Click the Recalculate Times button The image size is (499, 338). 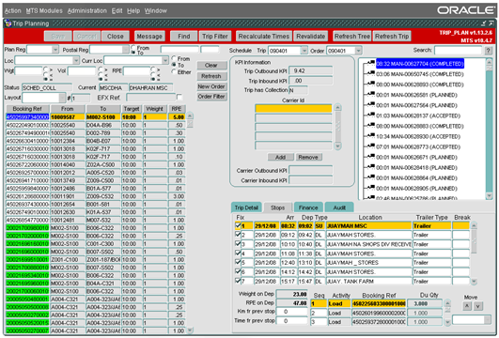click(264, 37)
